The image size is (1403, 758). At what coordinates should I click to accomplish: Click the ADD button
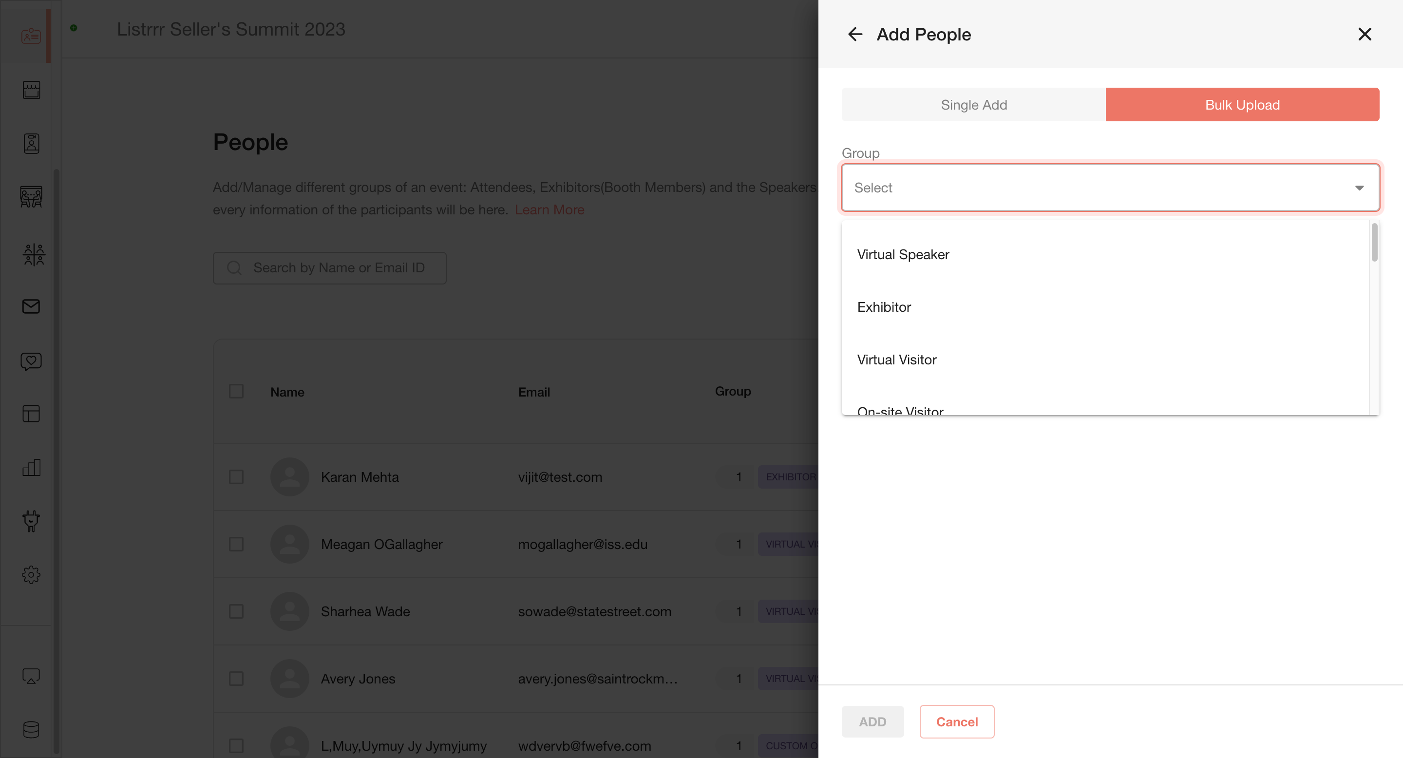[872, 721]
